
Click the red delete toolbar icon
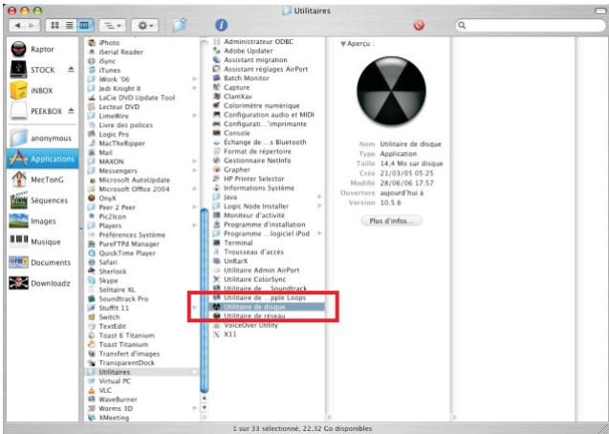(419, 26)
